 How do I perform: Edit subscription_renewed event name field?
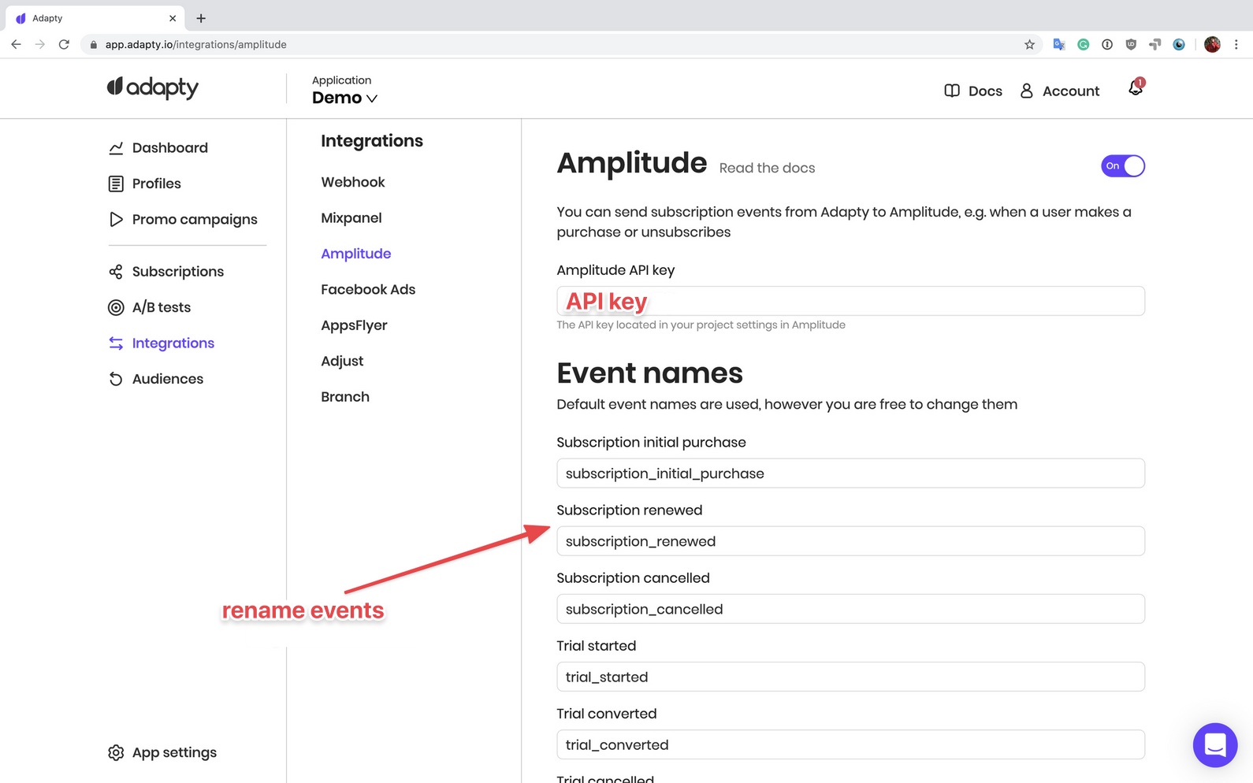coord(850,541)
